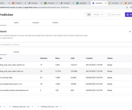Select the lending_club_loan_data_test(1).csv dataset

pos(66,65)
